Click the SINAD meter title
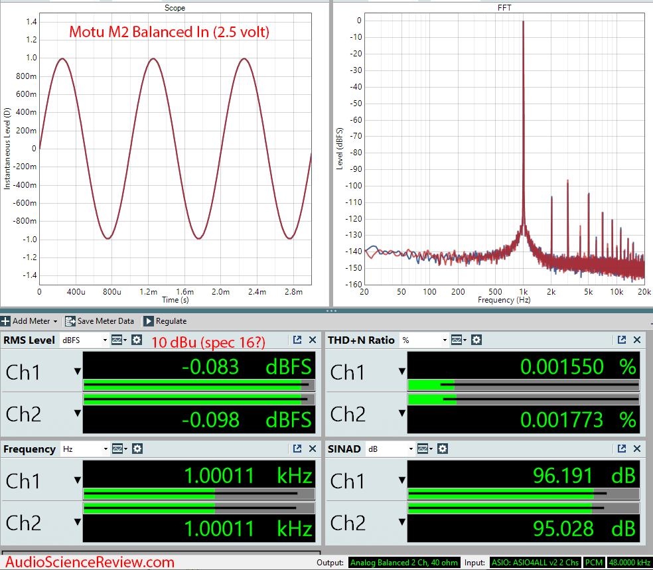 [344, 449]
